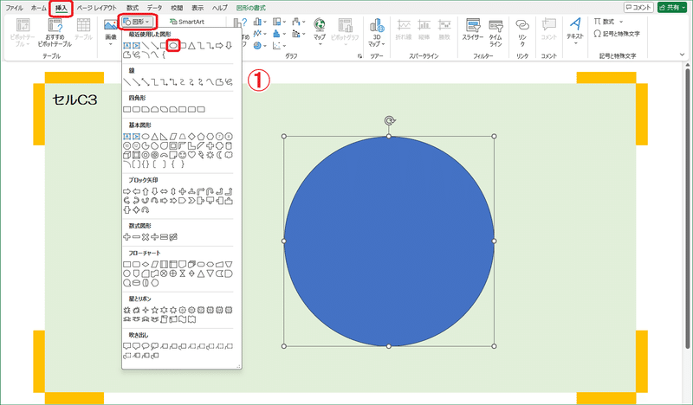Click the Timeline filter icon
Viewport: 693px width, 405px height.
tap(495, 34)
